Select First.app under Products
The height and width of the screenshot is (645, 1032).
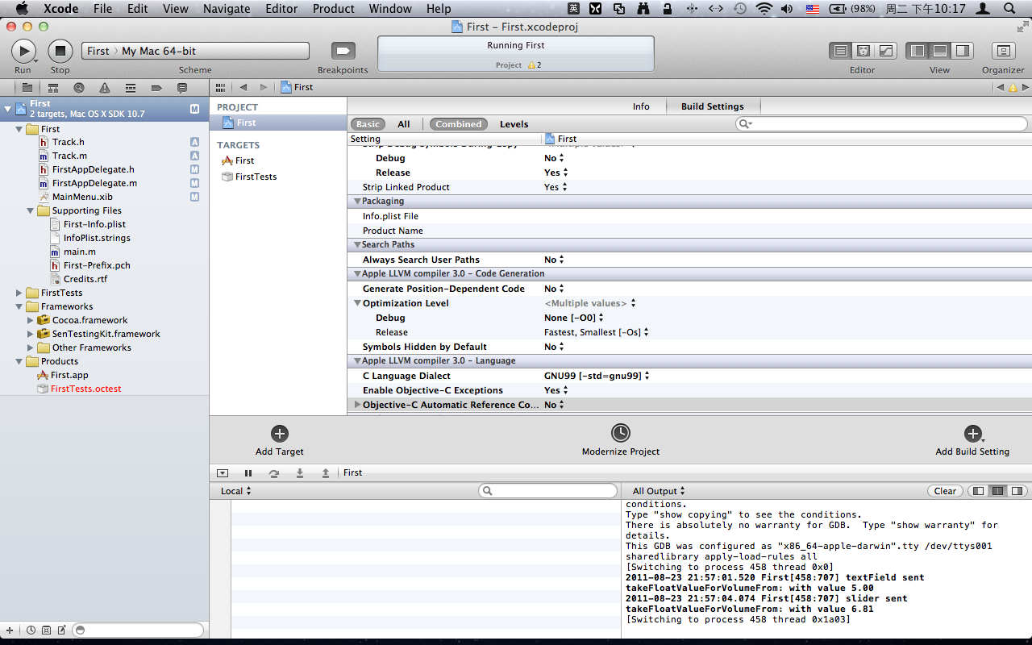(69, 375)
